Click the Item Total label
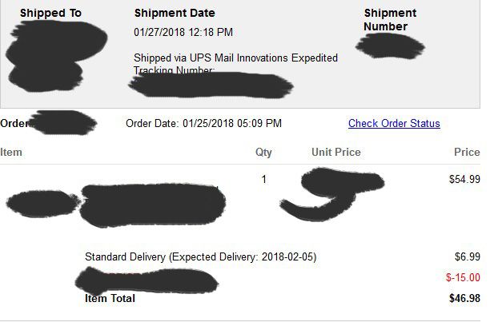Viewport: 490px width, 322px height. (110, 298)
